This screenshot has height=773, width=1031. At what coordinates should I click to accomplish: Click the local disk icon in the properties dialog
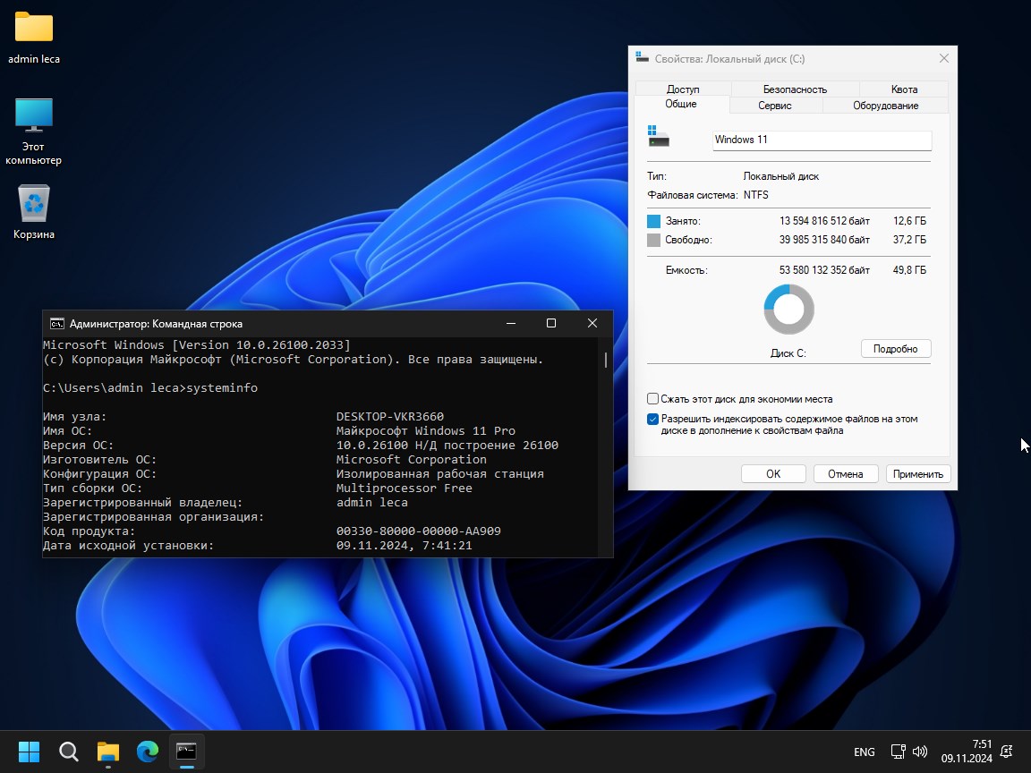659,136
